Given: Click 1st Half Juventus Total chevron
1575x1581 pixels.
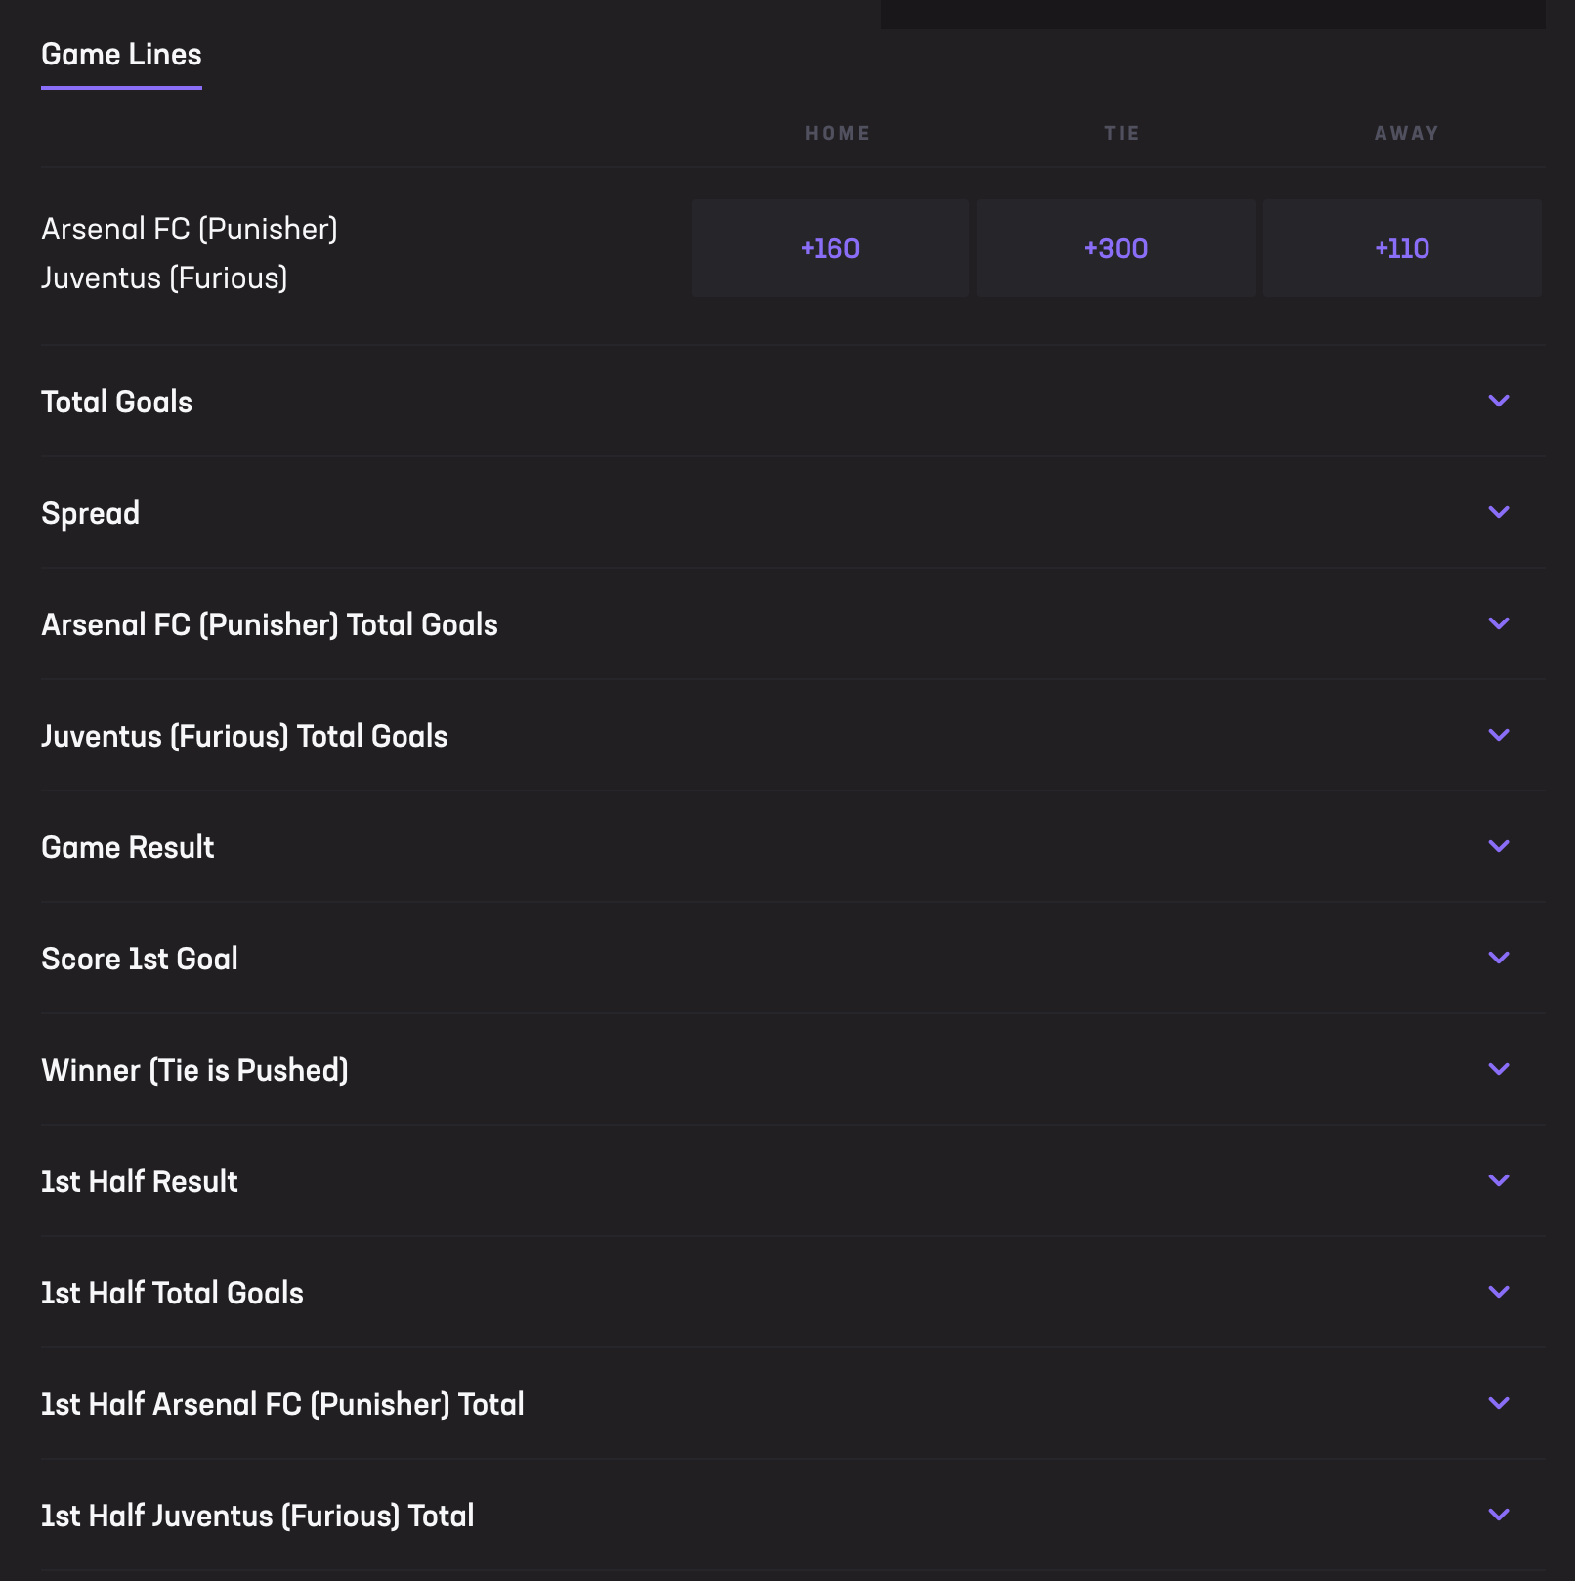Looking at the screenshot, I should pos(1499,1515).
